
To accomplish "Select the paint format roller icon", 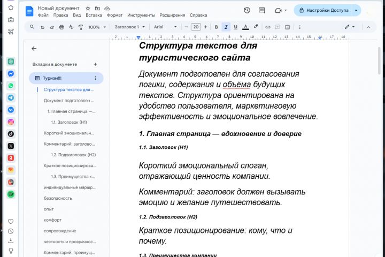I will (x=81, y=27).
